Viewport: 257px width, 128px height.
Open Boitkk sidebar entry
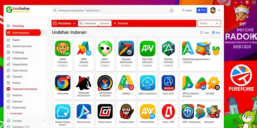click(x=14, y=83)
